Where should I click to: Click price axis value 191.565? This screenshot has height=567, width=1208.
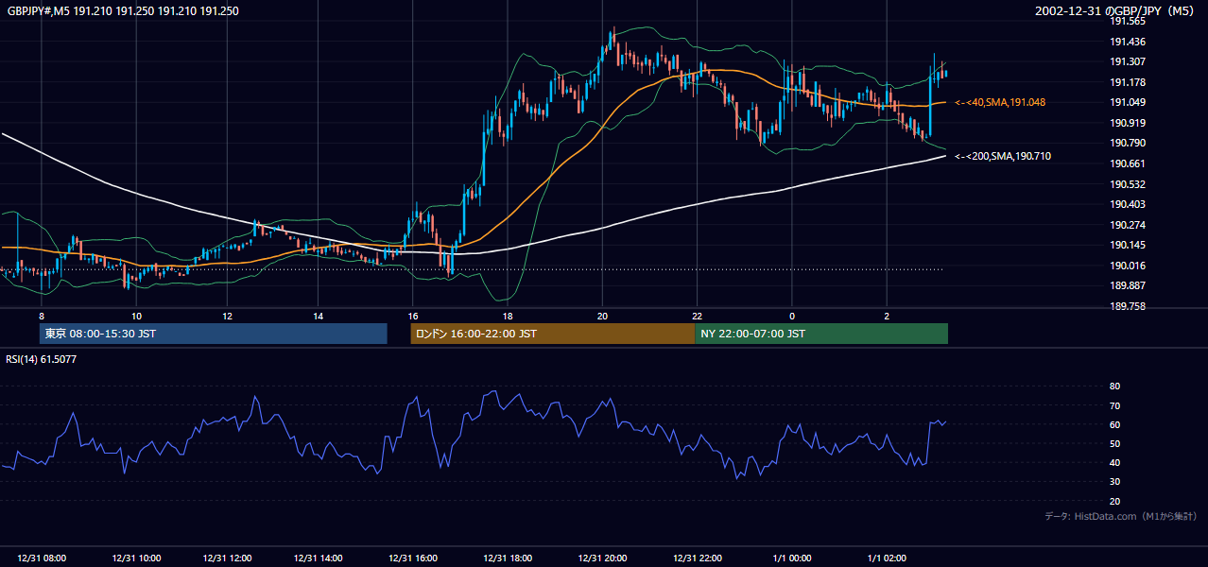coord(1127,21)
